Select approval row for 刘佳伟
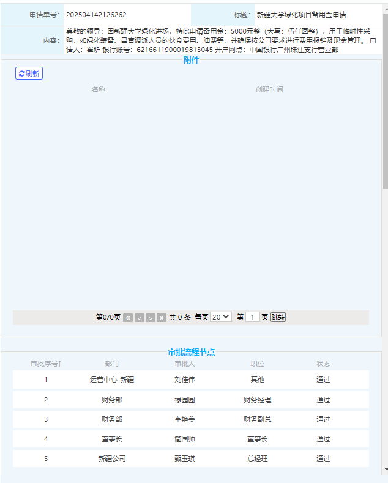The image size is (388, 483). [184, 380]
